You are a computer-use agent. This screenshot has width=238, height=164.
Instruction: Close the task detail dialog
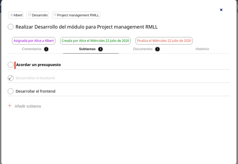pos(221,10)
